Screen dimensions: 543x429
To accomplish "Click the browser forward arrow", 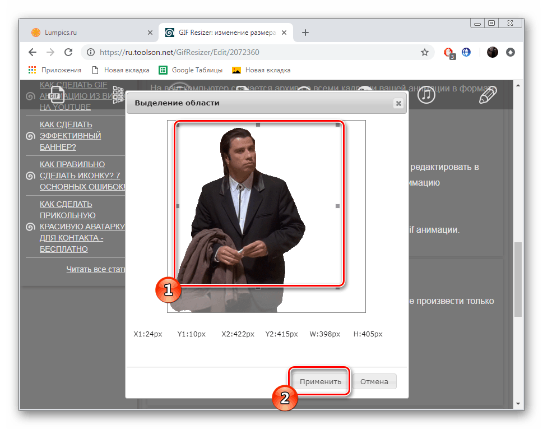I will click(50, 52).
